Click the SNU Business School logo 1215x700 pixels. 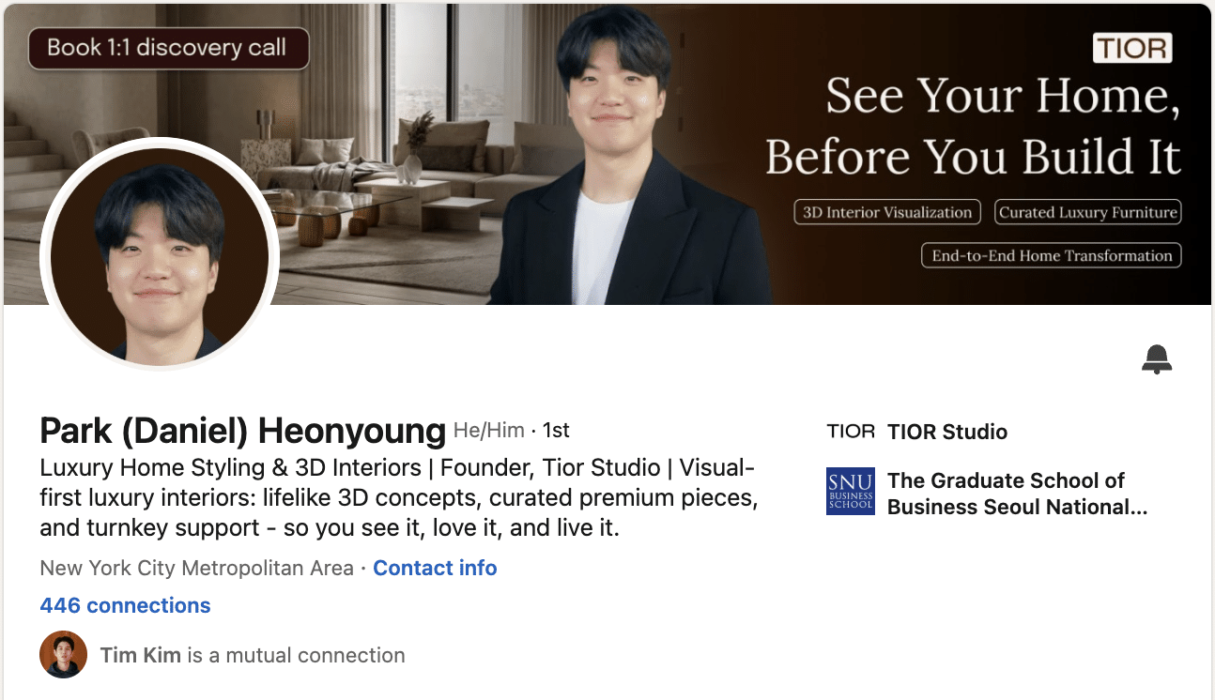[x=851, y=491]
